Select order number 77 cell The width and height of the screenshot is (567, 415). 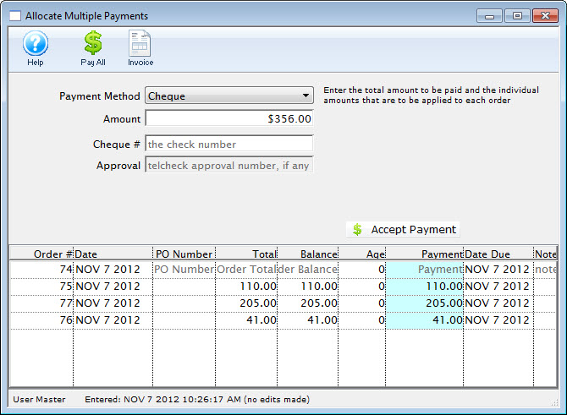click(41, 303)
